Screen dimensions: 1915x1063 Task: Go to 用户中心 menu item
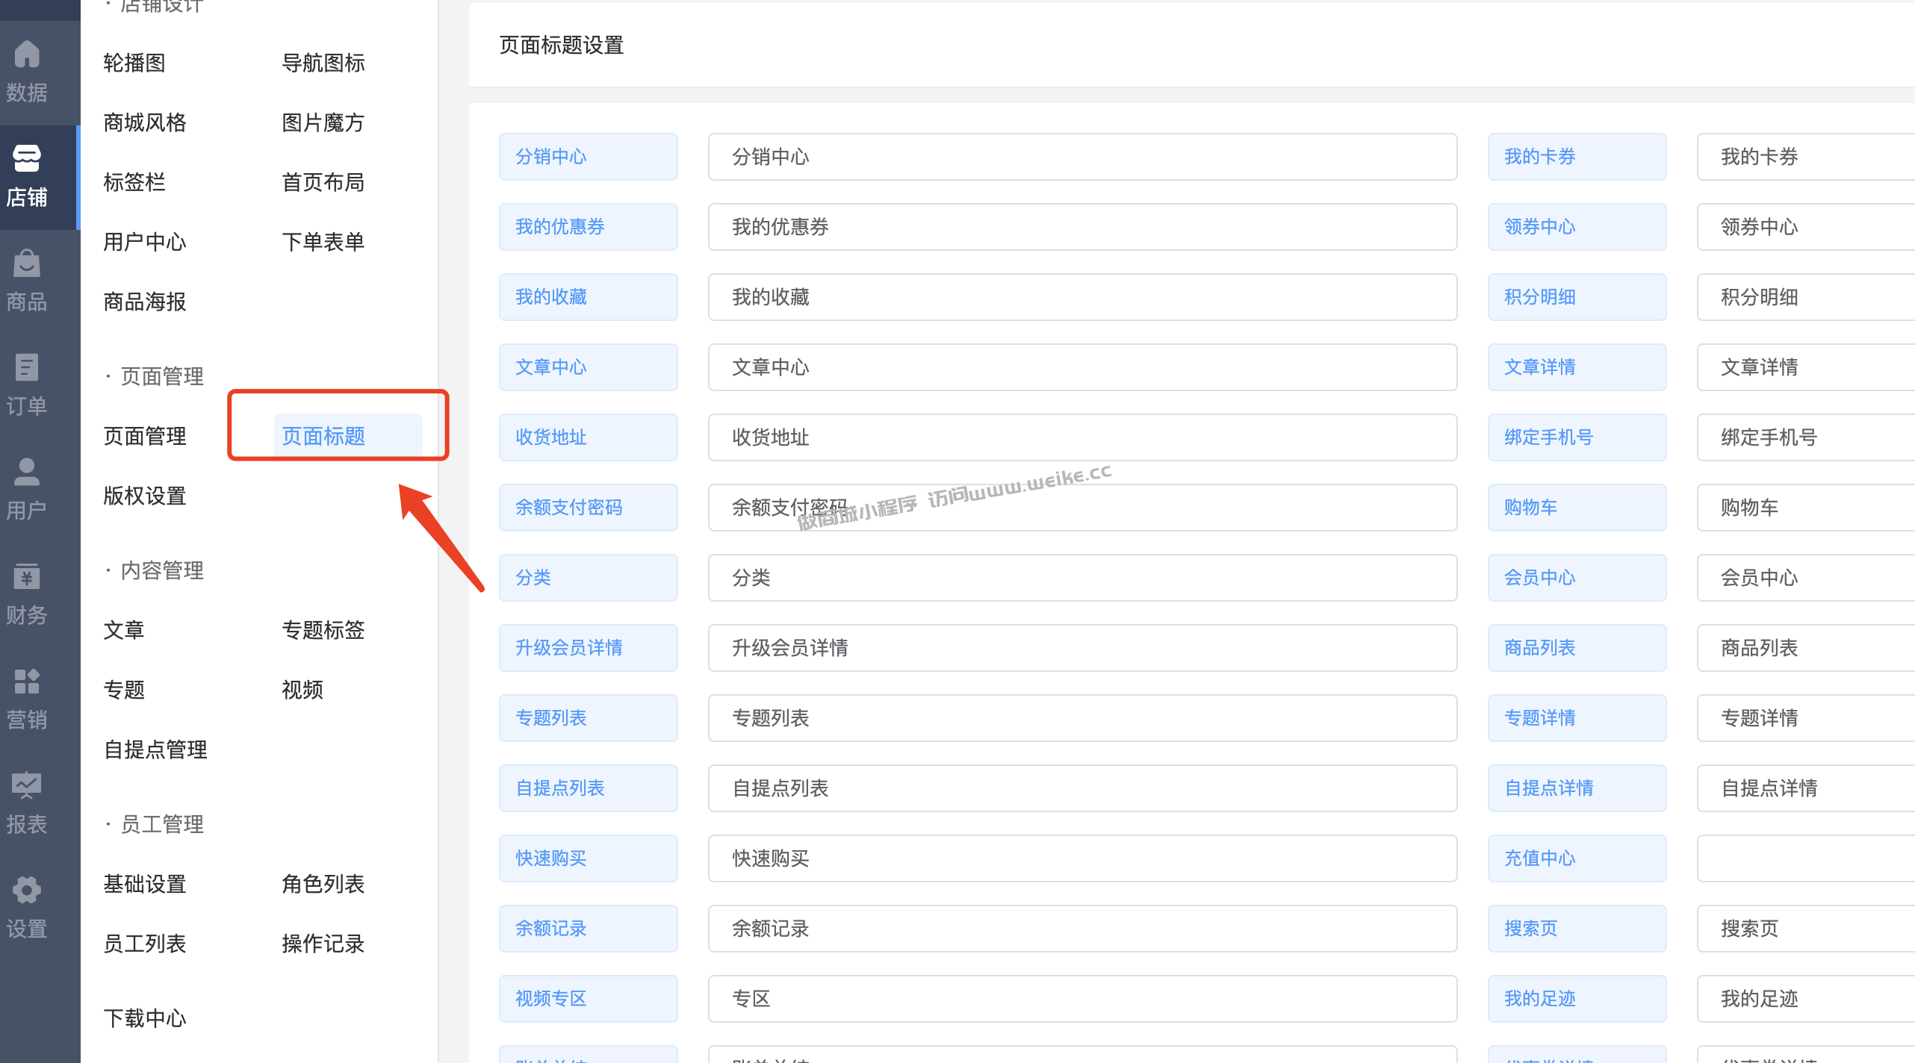click(x=145, y=242)
